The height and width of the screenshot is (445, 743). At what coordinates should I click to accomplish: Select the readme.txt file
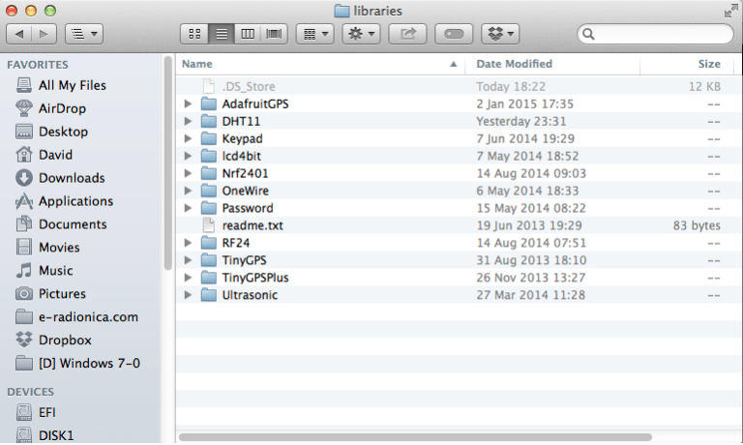[252, 225]
